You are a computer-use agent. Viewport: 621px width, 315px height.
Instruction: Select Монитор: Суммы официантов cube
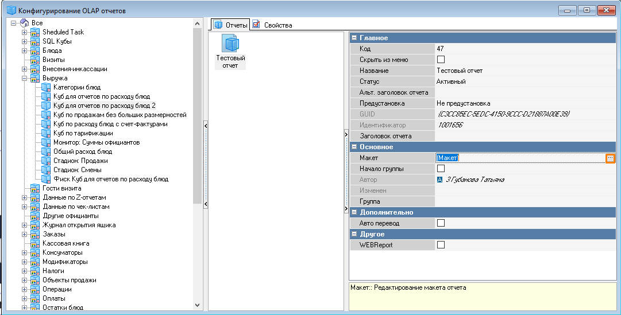click(x=96, y=142)
